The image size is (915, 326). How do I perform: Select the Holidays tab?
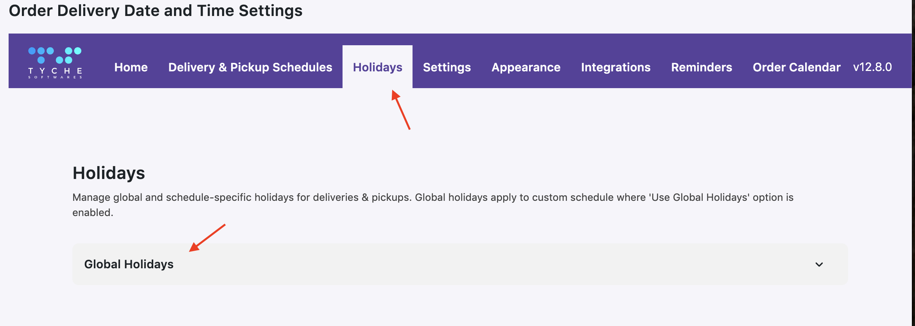point(377,67)
